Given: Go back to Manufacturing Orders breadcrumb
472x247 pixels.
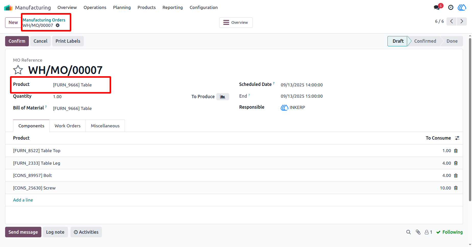Looking at the screenshot, I should tap(44, 20).
